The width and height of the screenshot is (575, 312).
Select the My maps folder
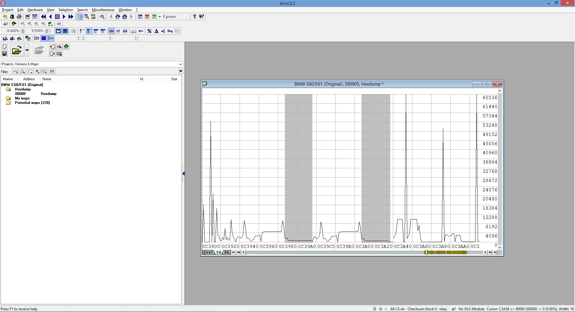click(22, 98)
